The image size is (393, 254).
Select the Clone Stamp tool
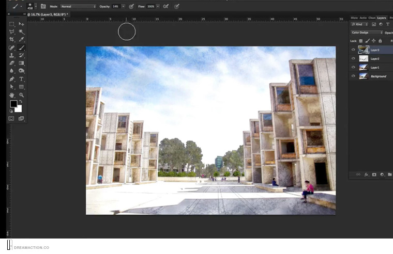pyautogui.click(x=12, y=55)
